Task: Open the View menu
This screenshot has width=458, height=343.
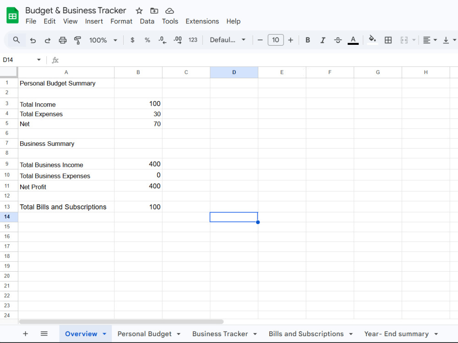Action: pos(71,21)
